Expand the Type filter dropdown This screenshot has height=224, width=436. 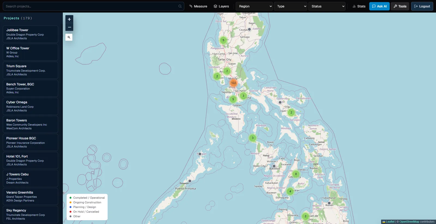click(290, 6)
